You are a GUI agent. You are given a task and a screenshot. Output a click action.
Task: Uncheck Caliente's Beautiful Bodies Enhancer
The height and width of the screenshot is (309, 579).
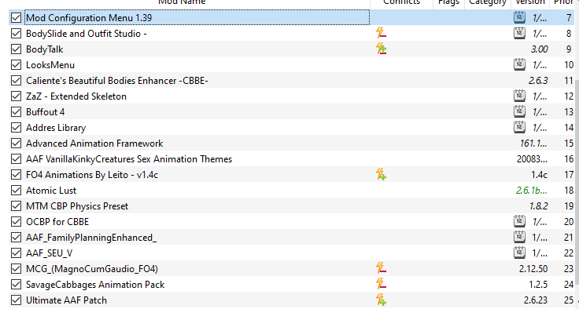click(x=16, y=80)
